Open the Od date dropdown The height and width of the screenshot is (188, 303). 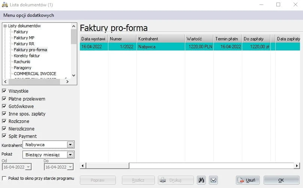point(28,167)
